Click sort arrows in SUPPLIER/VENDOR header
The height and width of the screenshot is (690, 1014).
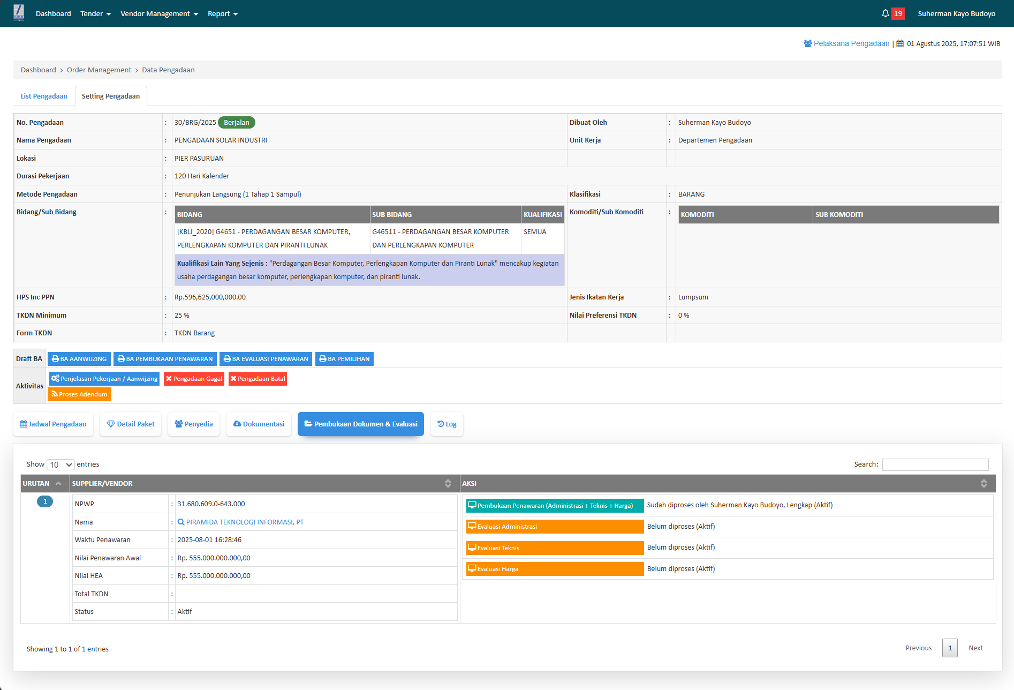(448, 484)
